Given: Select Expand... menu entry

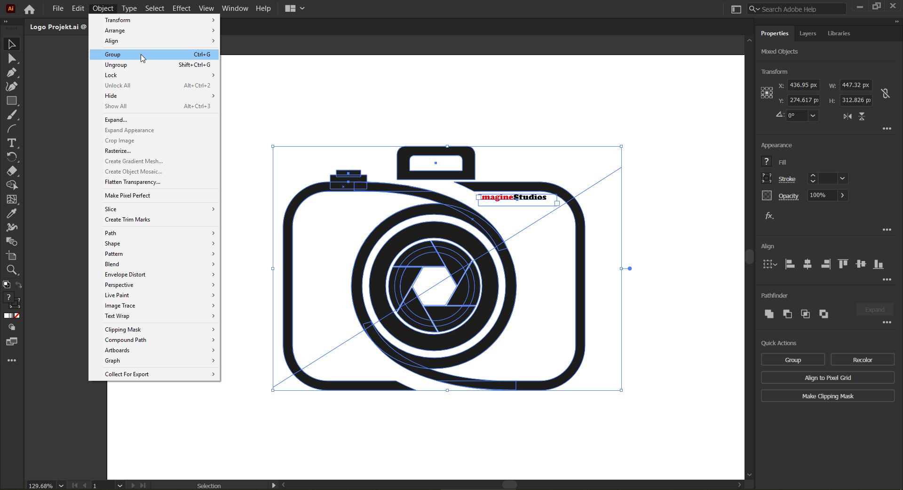Looking at the screenshot, I should (154, 120).
